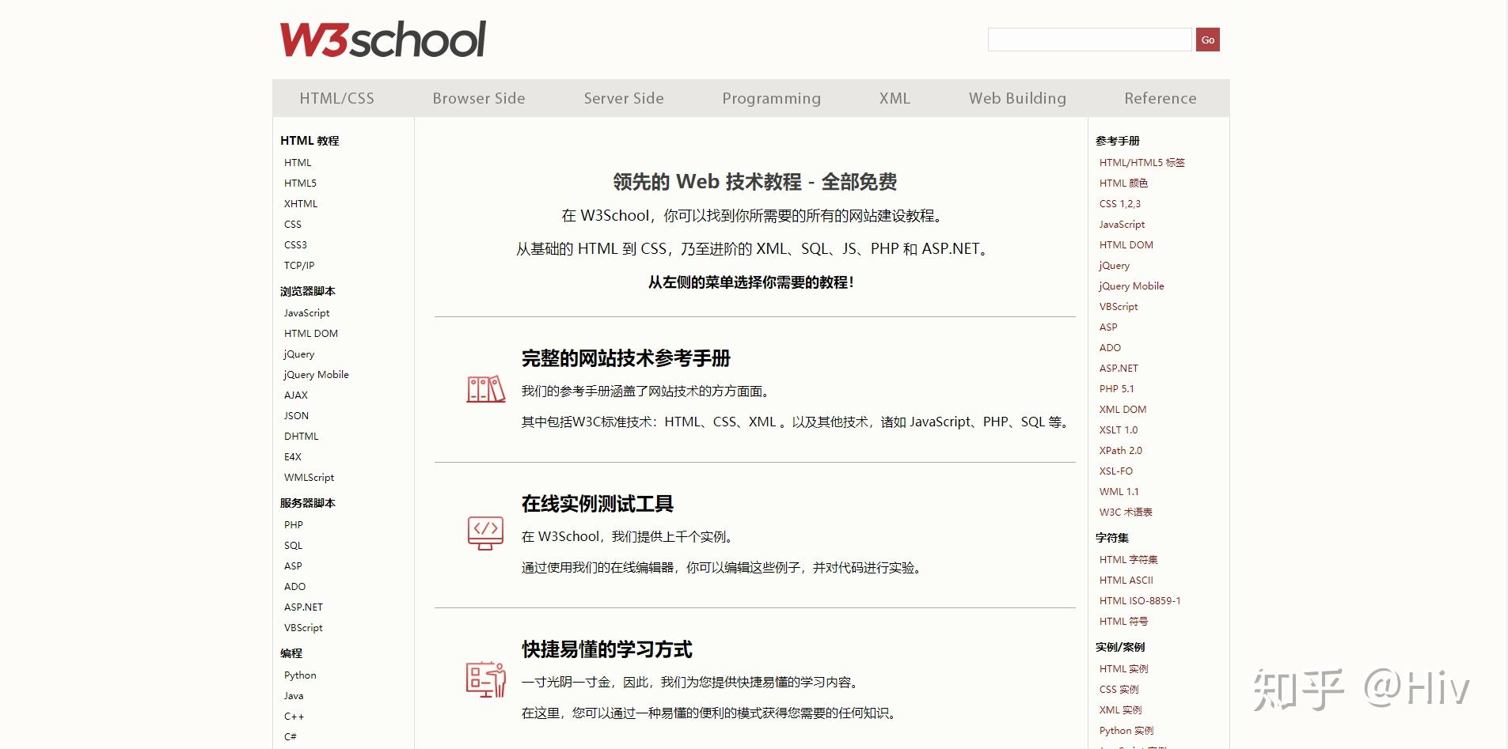The image size is (1508, 749).
Task: Open CSS3 tutorial link
Action: 295,244
